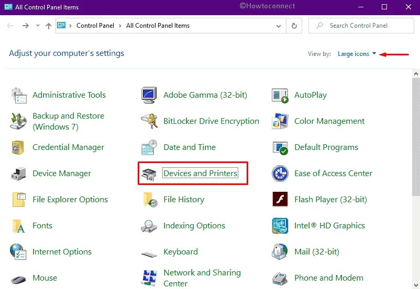Click the File History folder icon
420x289 pixels.
click(x=150, y=200)
